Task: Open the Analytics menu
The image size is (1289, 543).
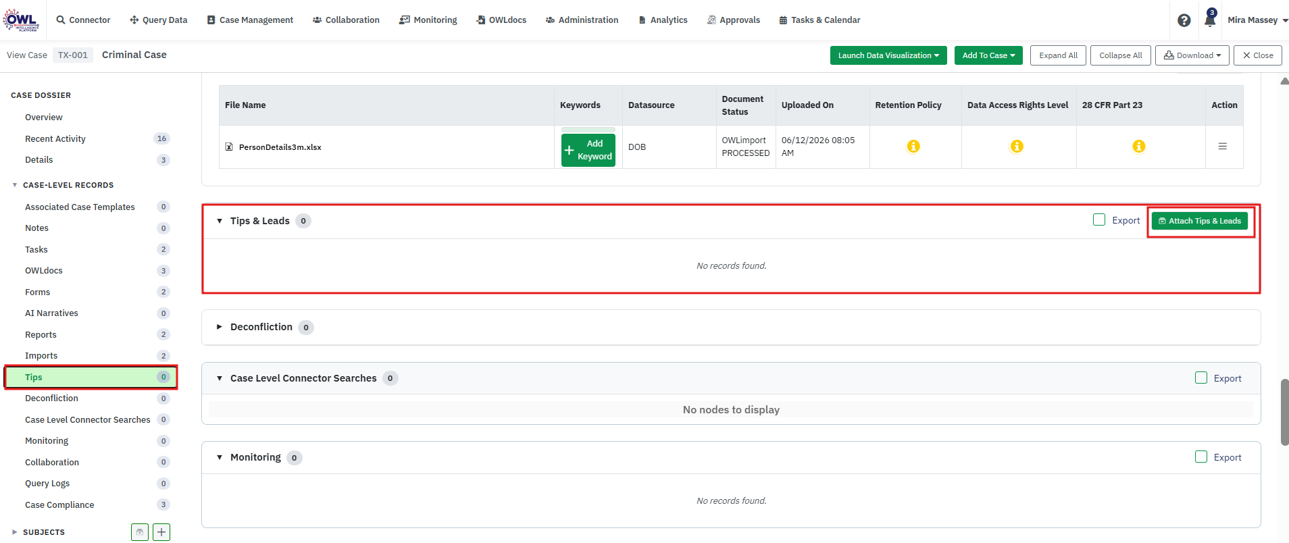Action: click(663, 20)
